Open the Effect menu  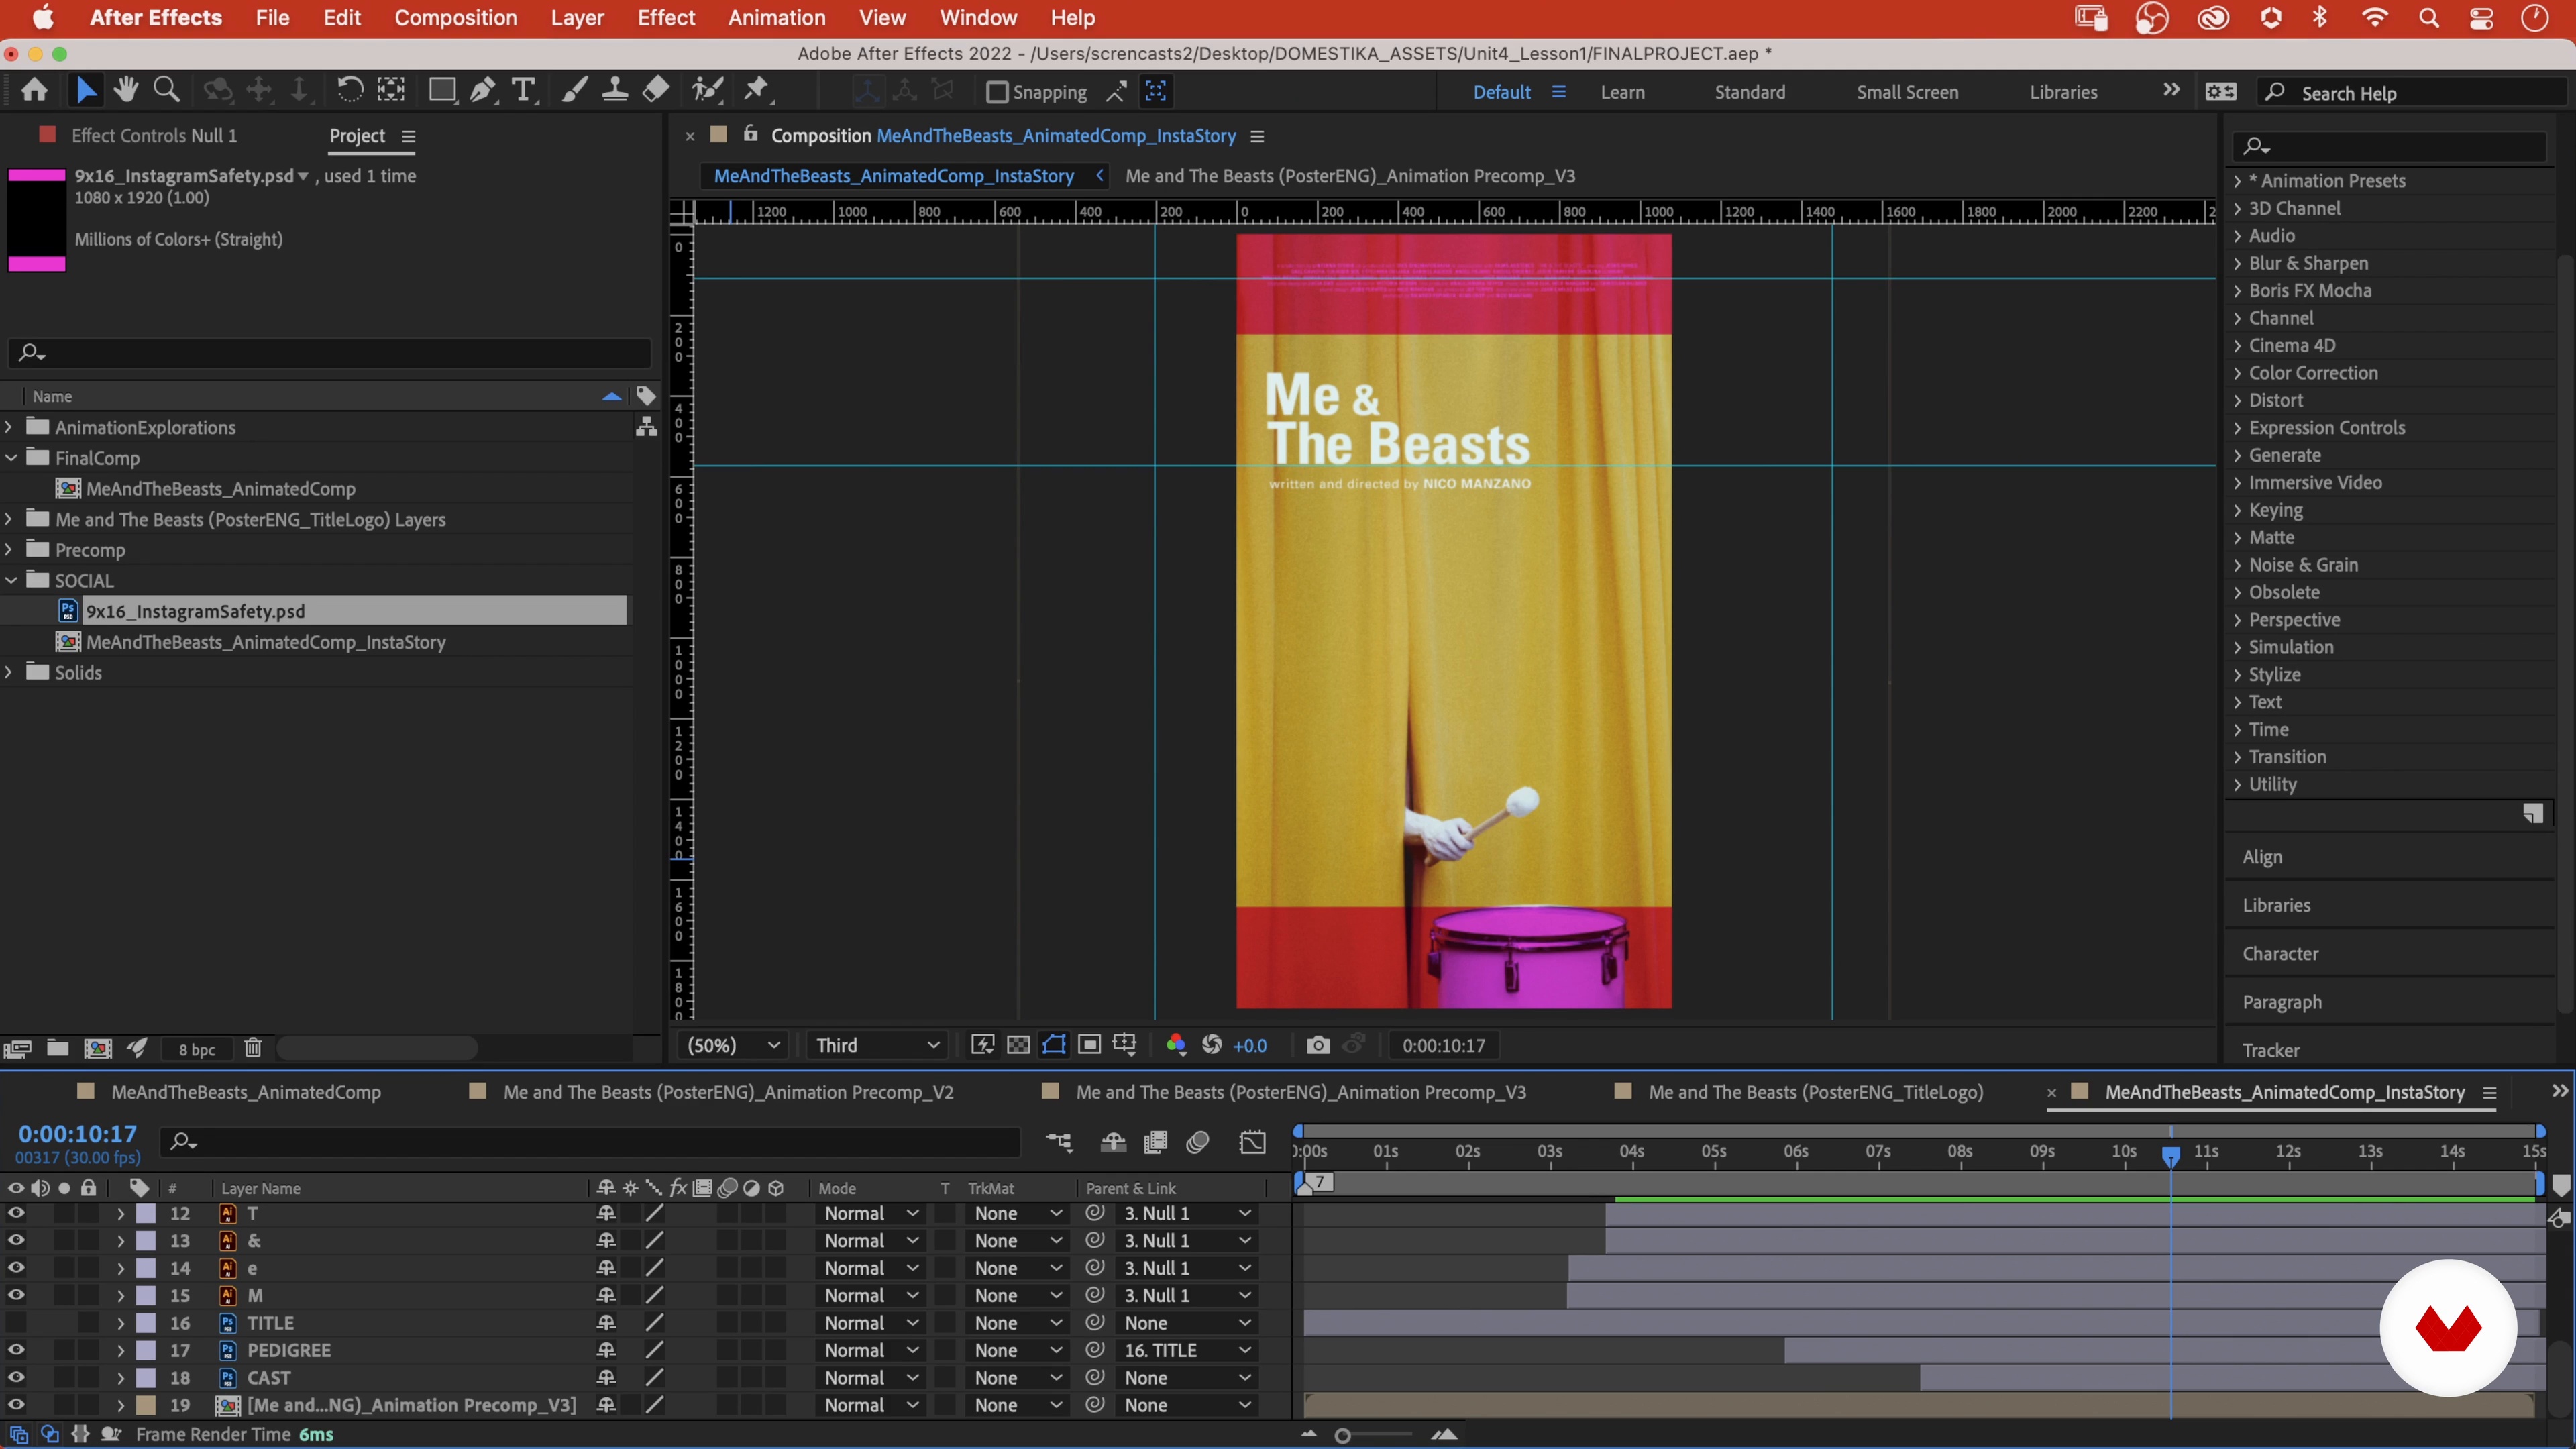pyautogui.click(x=666, y=18)
